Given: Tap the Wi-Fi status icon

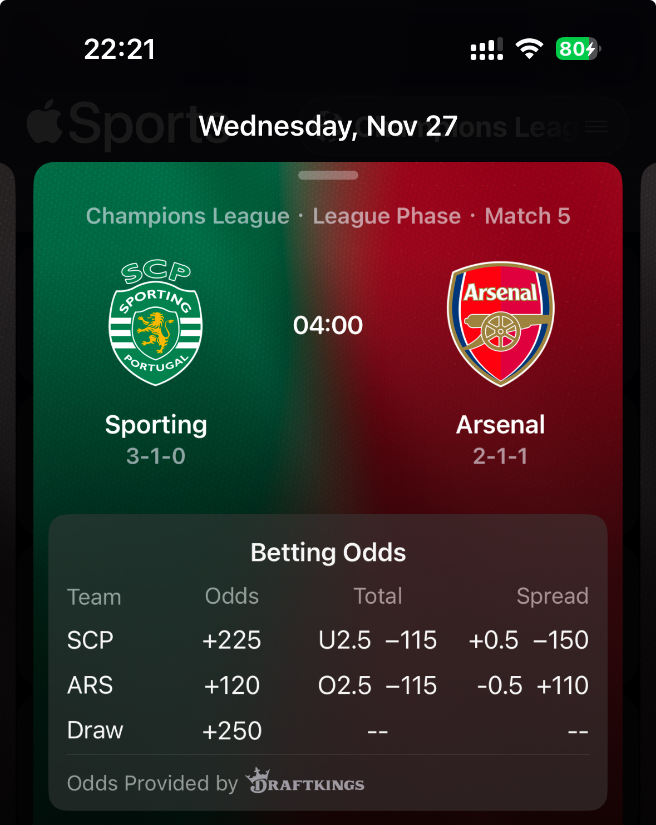Looking at the screenshot, I should click(529, 49).
